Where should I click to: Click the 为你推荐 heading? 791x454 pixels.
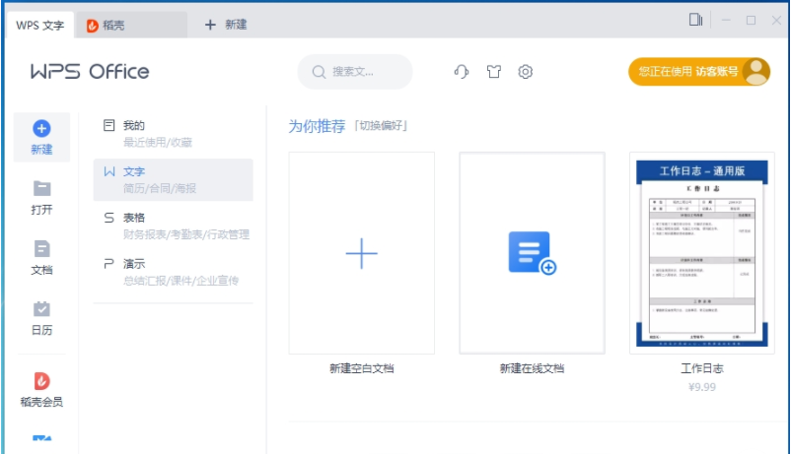point(317,126)
